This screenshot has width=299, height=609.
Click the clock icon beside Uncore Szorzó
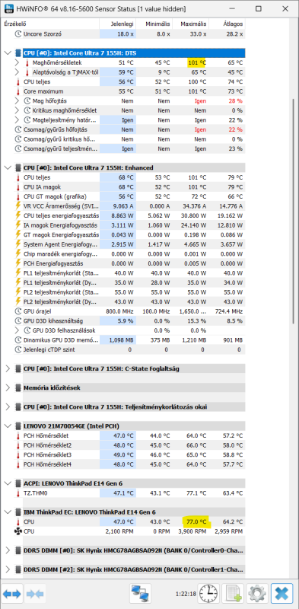[17, 33]
